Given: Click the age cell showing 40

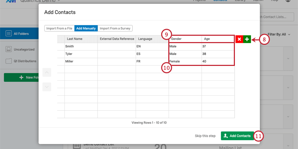Looking at the screenshot, I should (x=218, y=62).
